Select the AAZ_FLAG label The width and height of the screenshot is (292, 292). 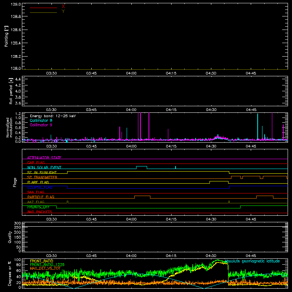tap(36, 202)
